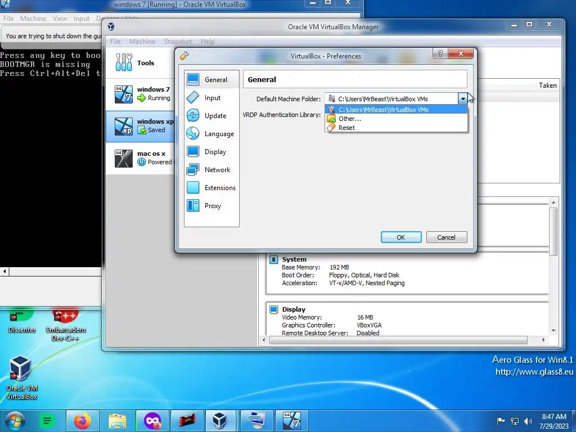Choose the C:\Users\MrBeast\VirtualBox VMs option

(x=396, y=110)
